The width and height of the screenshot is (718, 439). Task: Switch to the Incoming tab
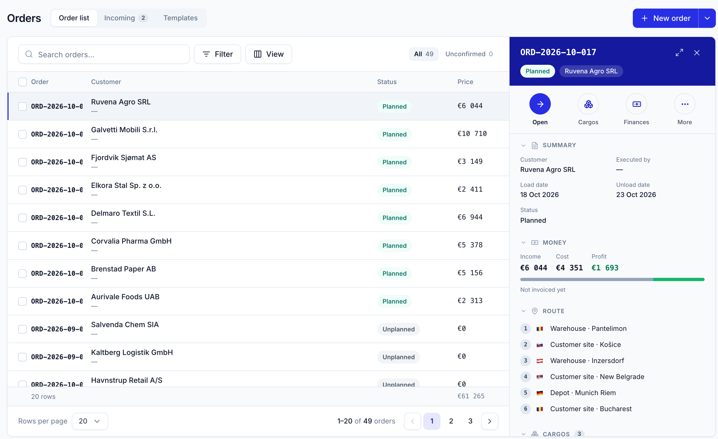coord(126,18)
